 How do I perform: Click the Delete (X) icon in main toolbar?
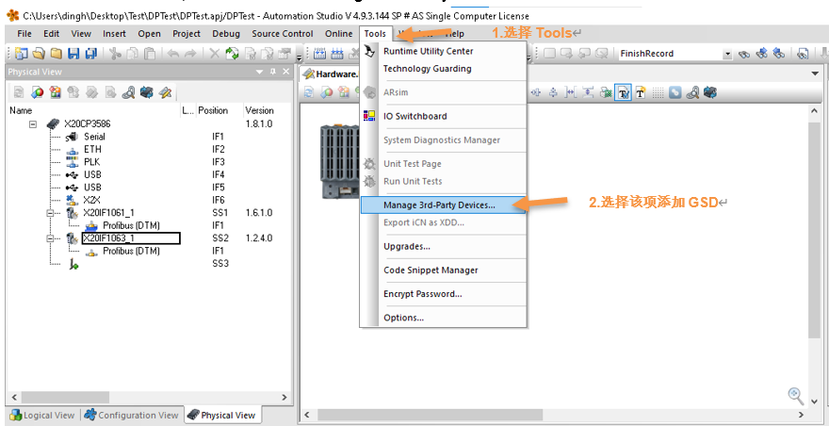[214, 54]
